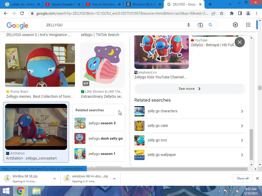Open the Windows Start menu
Viewport: 262px width, 196px height.
coord(6,191)
